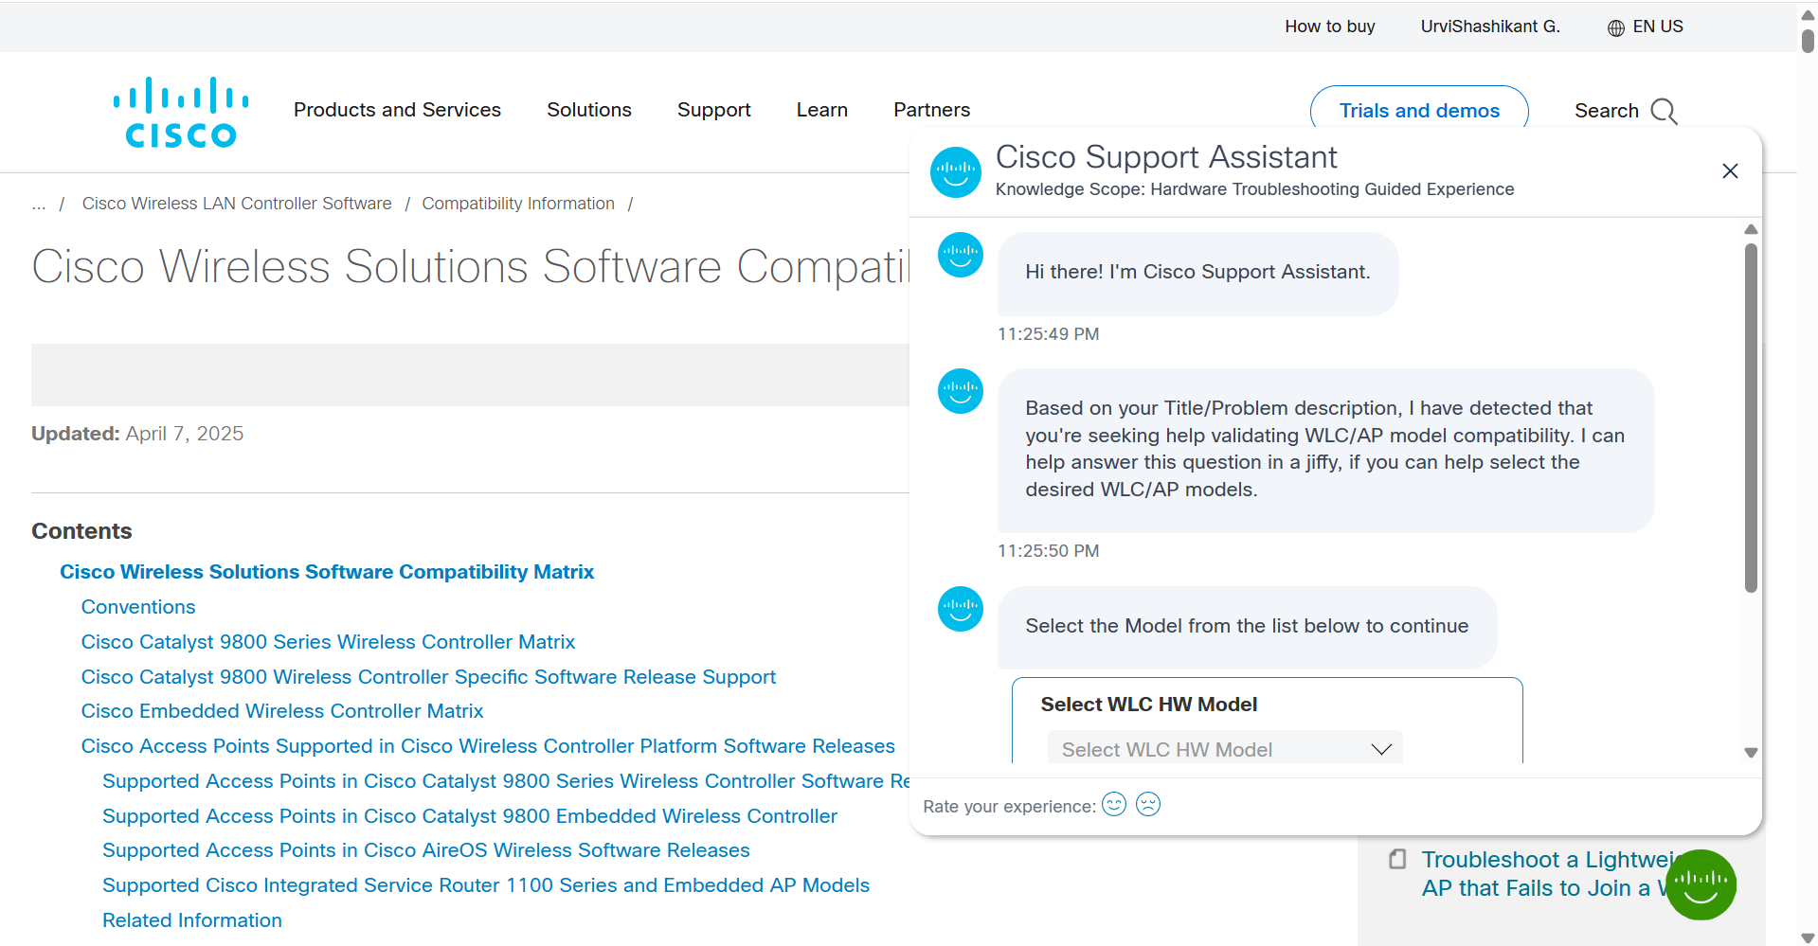The height and width of the screenshot is (946, 1818).
Task: Click chat scrollbar up arrow
Action: (x=1751, y=230)
